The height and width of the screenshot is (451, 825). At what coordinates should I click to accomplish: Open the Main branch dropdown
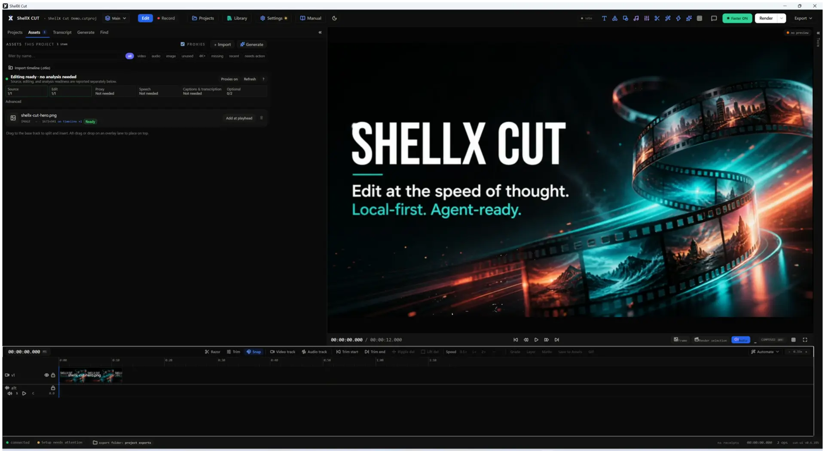[x=116, y=18]
